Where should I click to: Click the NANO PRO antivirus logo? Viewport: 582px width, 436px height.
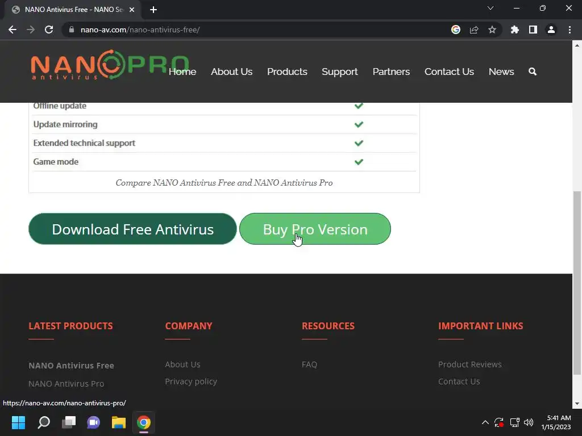pos(110,65)
